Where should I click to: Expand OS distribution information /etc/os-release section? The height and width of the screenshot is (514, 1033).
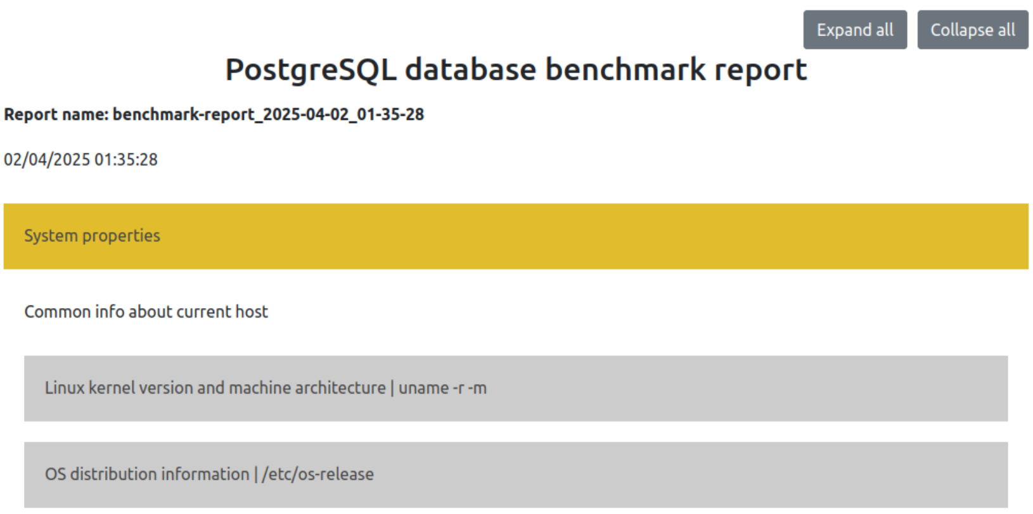(x=516, y=475)
